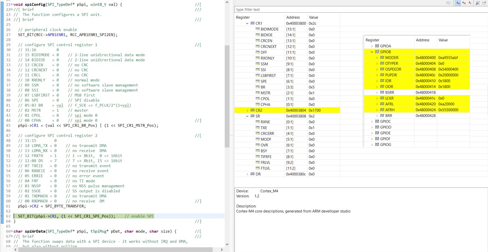Select the LSBFIRST bit field row
This screenshot has height=252, width=488.
(x=287, y=76)
